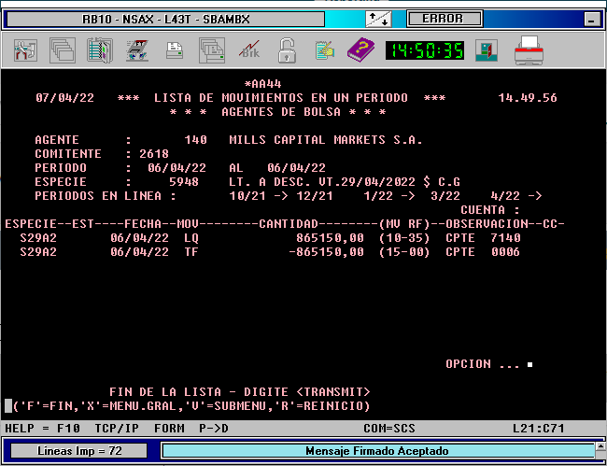Screen dimensions: 607x466
Task: Click the OPCION input cursor field
Action: 530,364
